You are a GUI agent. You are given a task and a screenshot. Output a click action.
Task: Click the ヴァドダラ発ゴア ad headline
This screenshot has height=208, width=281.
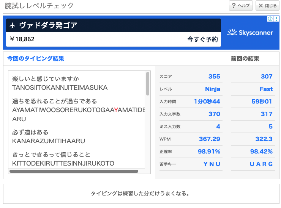48,25
